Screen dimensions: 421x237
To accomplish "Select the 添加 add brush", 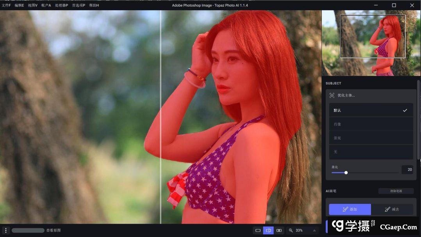I will click(350, 209).
